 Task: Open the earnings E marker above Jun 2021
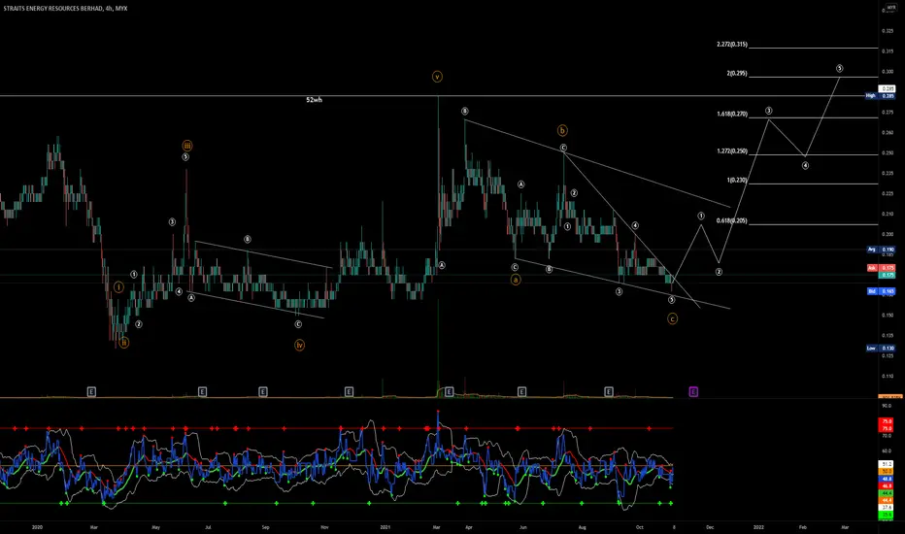521,392
